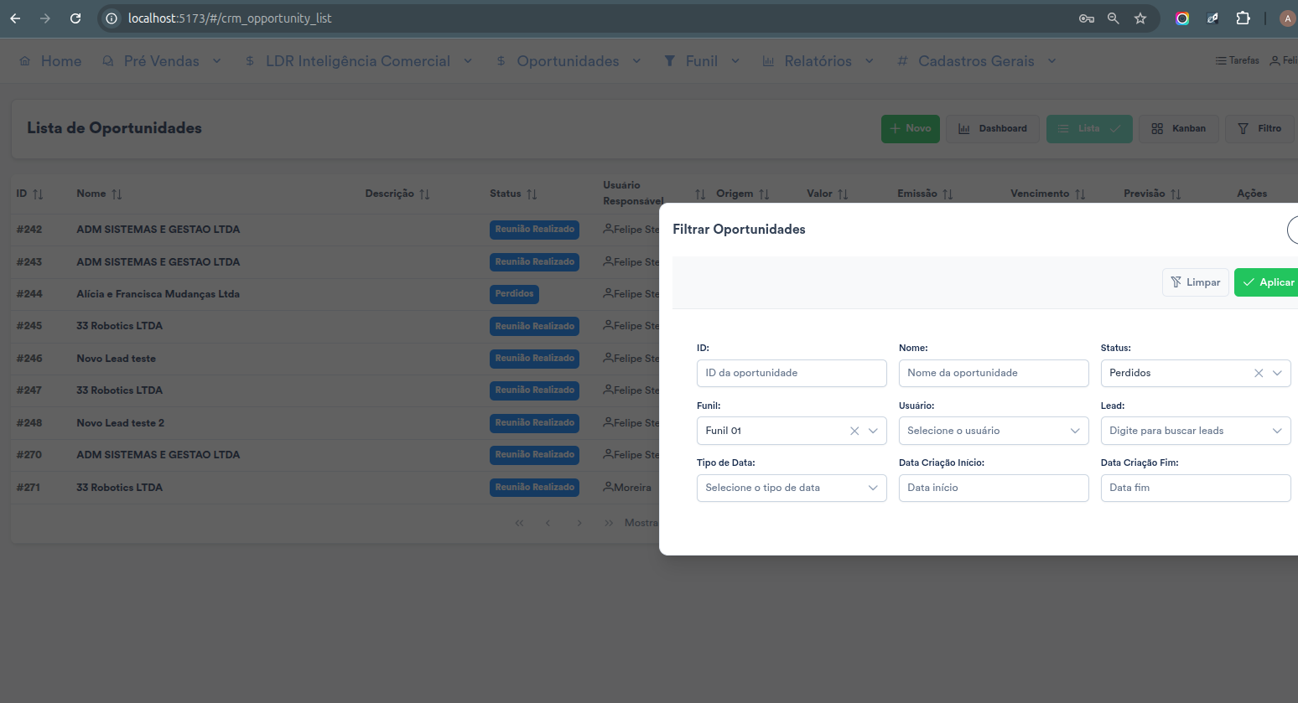View site information icon in address bar
The image size is (1298, 703).
click(112, 18)
